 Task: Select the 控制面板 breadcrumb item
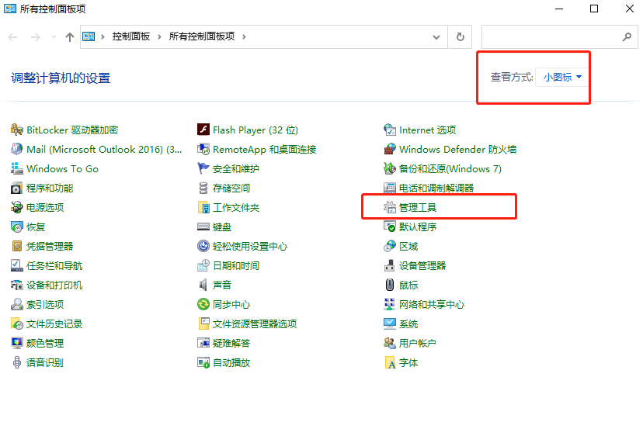[130, 36]
